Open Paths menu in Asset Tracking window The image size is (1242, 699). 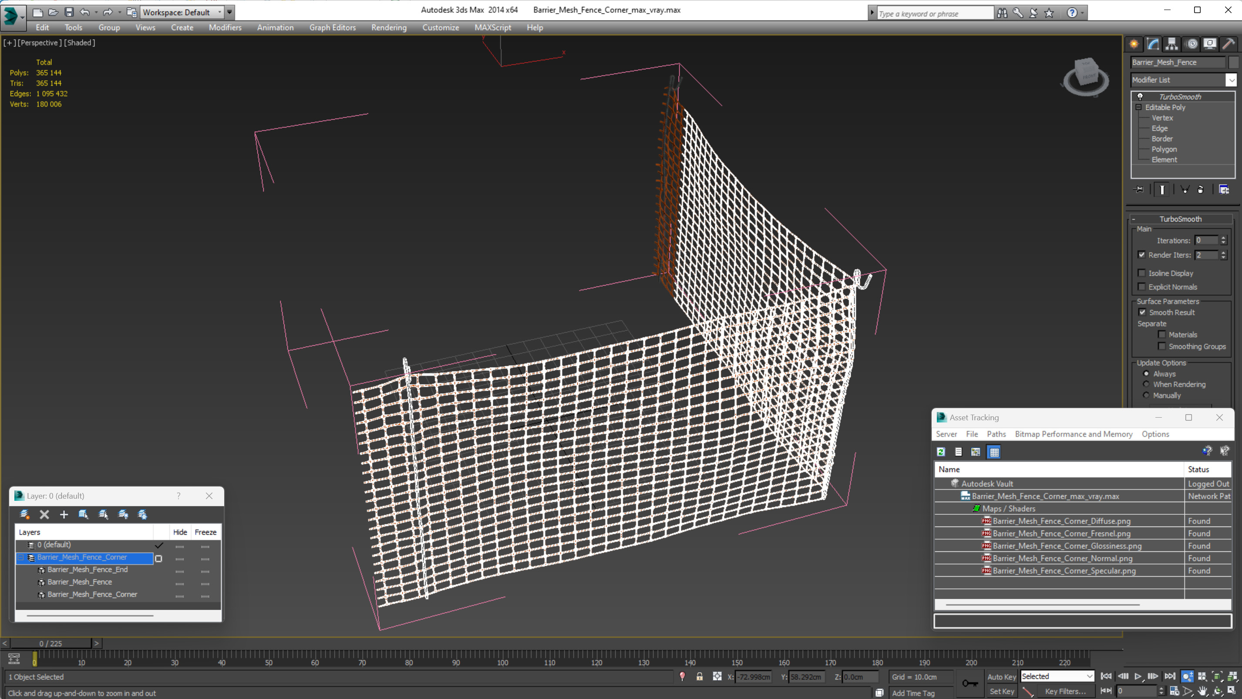[996, 434]
